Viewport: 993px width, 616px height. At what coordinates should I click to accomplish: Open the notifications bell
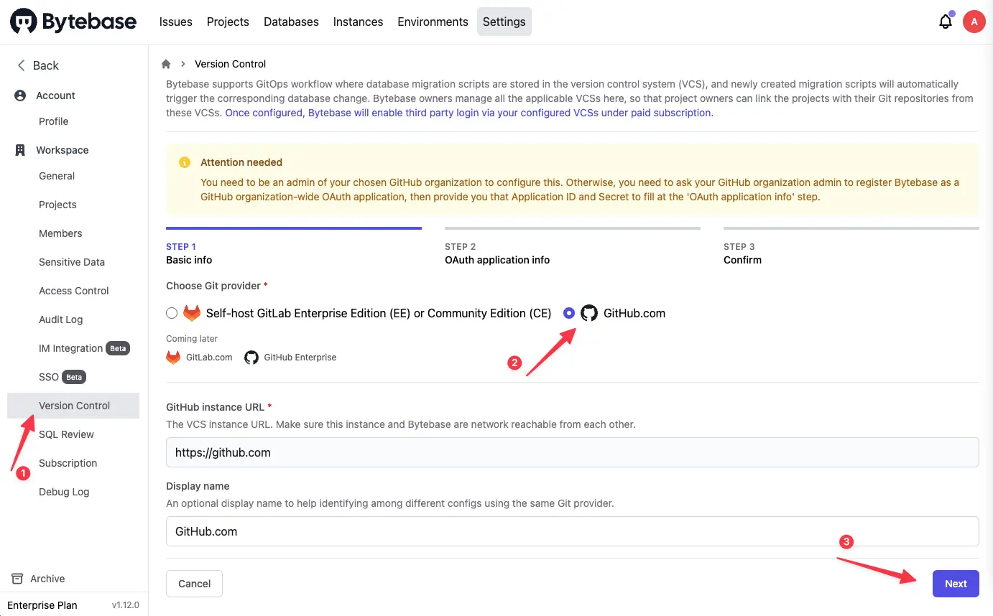tap(946, 22)
